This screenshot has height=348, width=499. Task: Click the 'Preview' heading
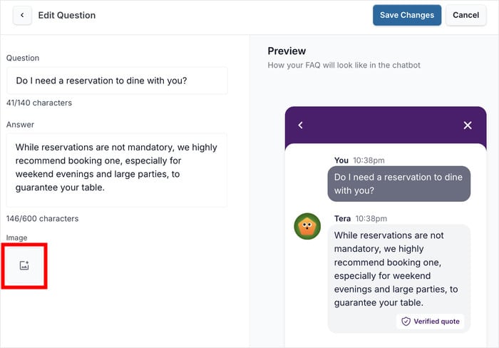coord(287,51)
